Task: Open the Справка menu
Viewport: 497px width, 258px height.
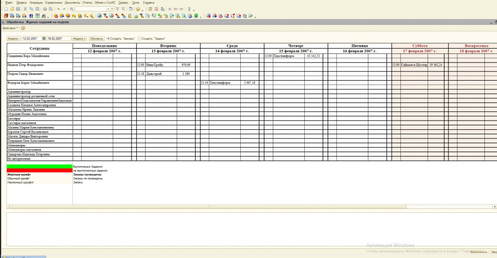Action: click(149, 2)
